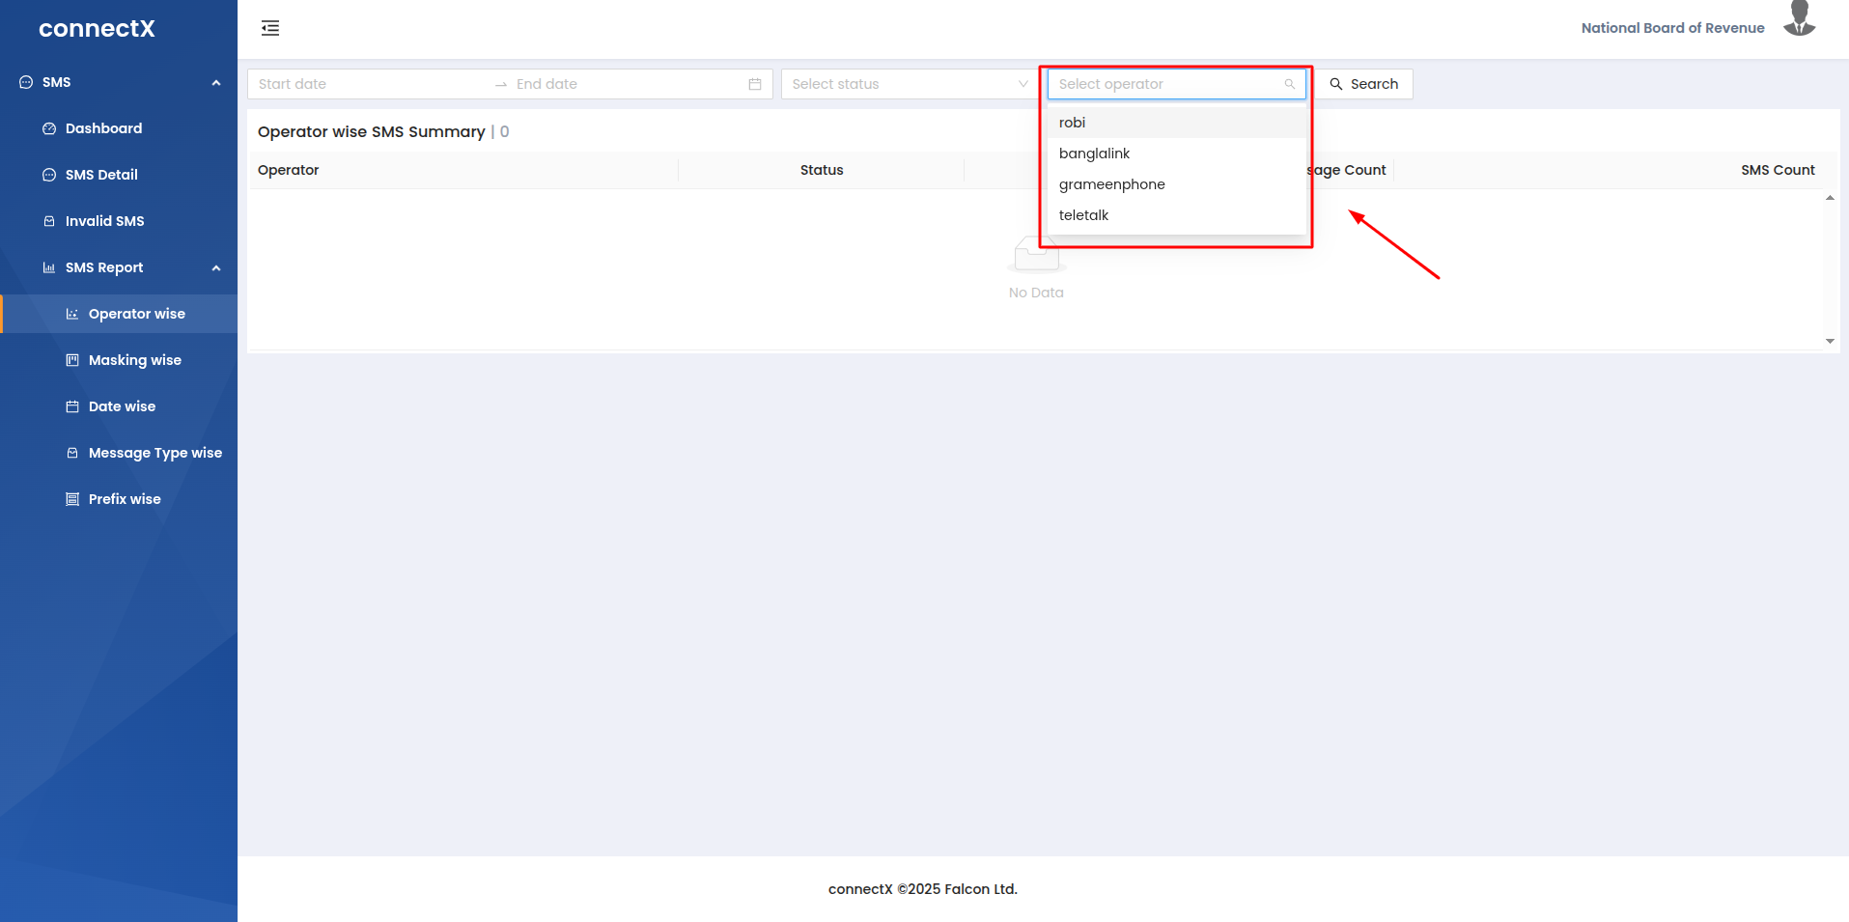
Task: Click the SMS Detail chat bubble icon
Action: pyautogui.click(x=49, y=175)
